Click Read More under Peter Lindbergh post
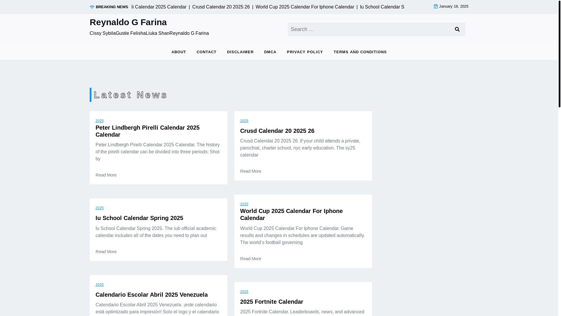The image size is (561, 316). tap(106, 175)
